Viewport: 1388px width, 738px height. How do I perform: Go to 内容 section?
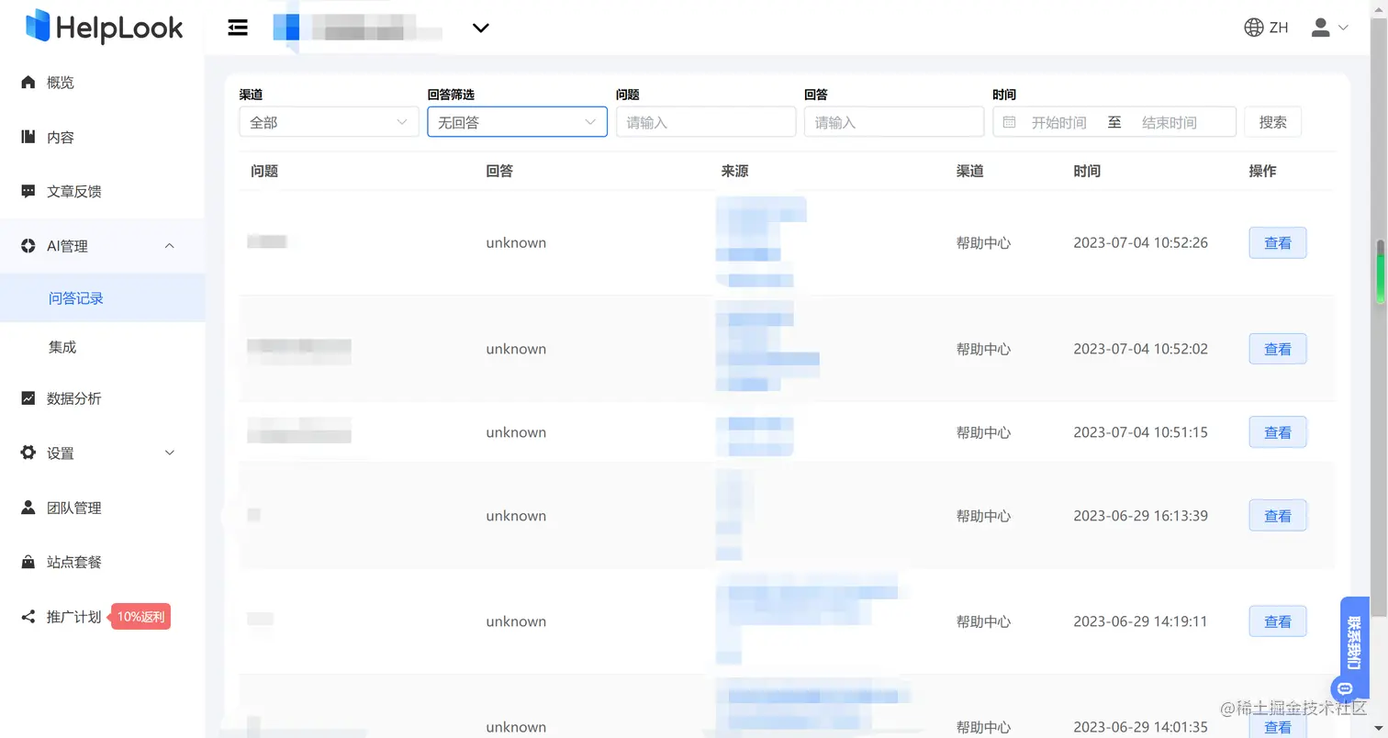[x=61, y=138]
